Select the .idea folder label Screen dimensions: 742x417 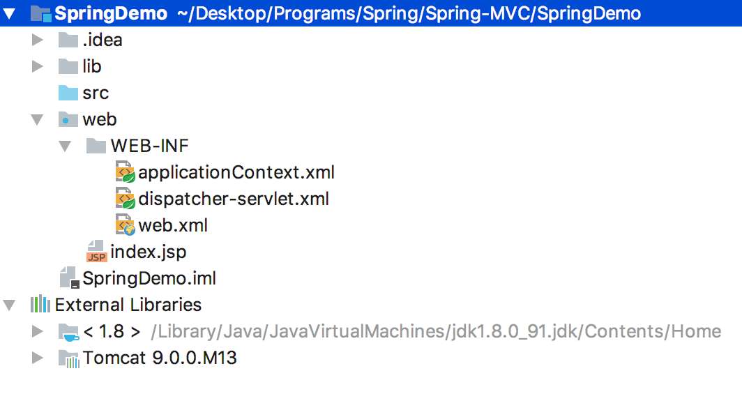[x=103, y=40]
